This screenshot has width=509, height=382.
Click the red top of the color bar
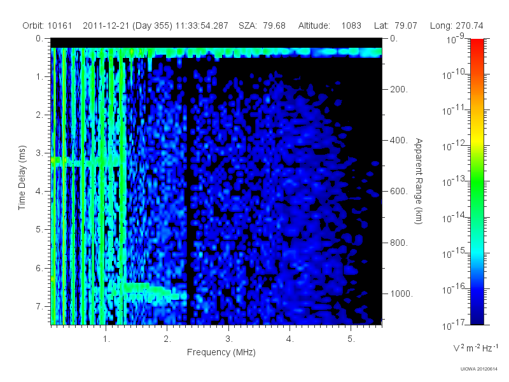[477, 44]
